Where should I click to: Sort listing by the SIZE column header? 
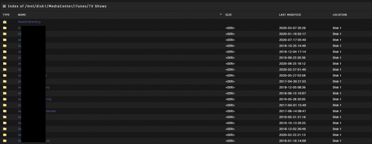[x=228, y=15]
